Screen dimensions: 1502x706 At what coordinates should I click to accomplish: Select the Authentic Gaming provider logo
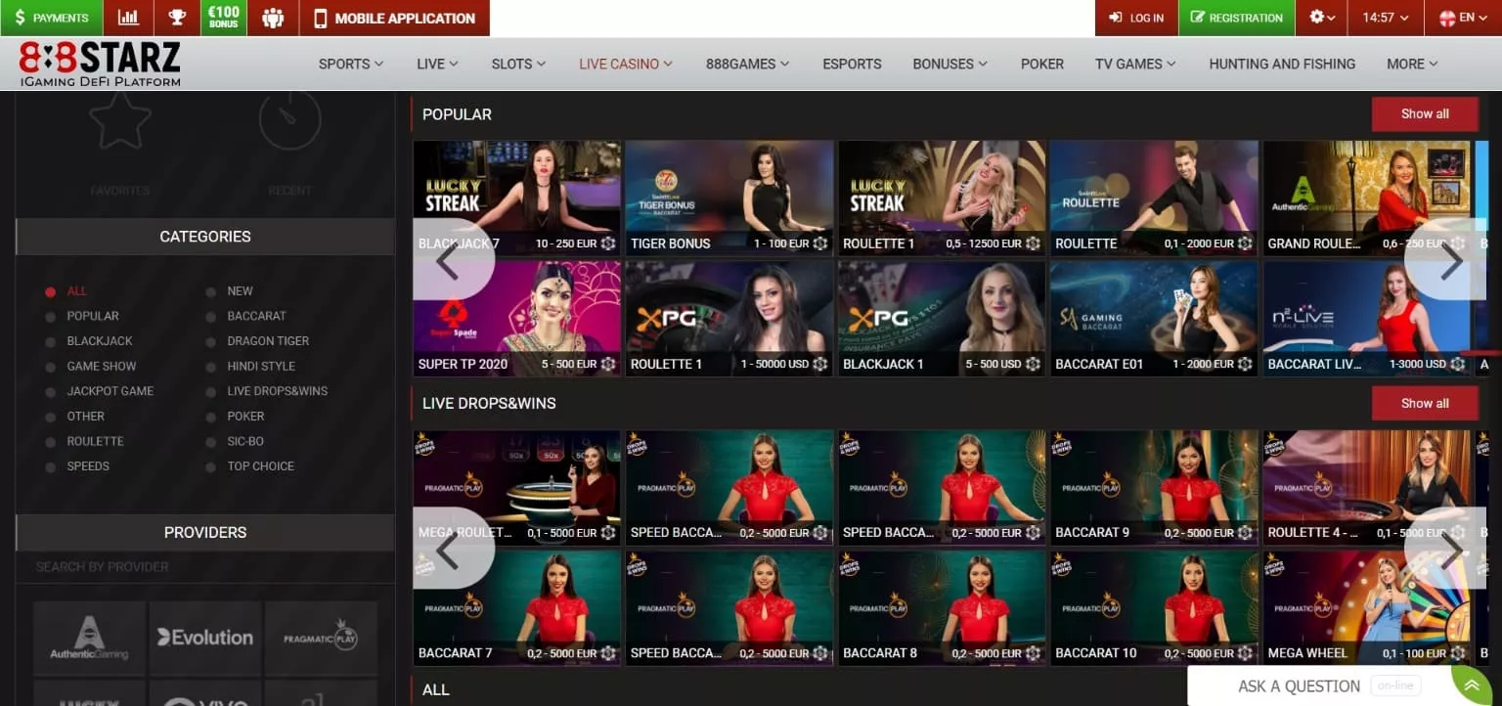90,638
